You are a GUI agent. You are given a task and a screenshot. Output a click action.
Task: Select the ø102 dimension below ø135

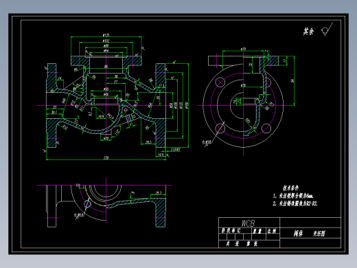click(x=106, y=41)
